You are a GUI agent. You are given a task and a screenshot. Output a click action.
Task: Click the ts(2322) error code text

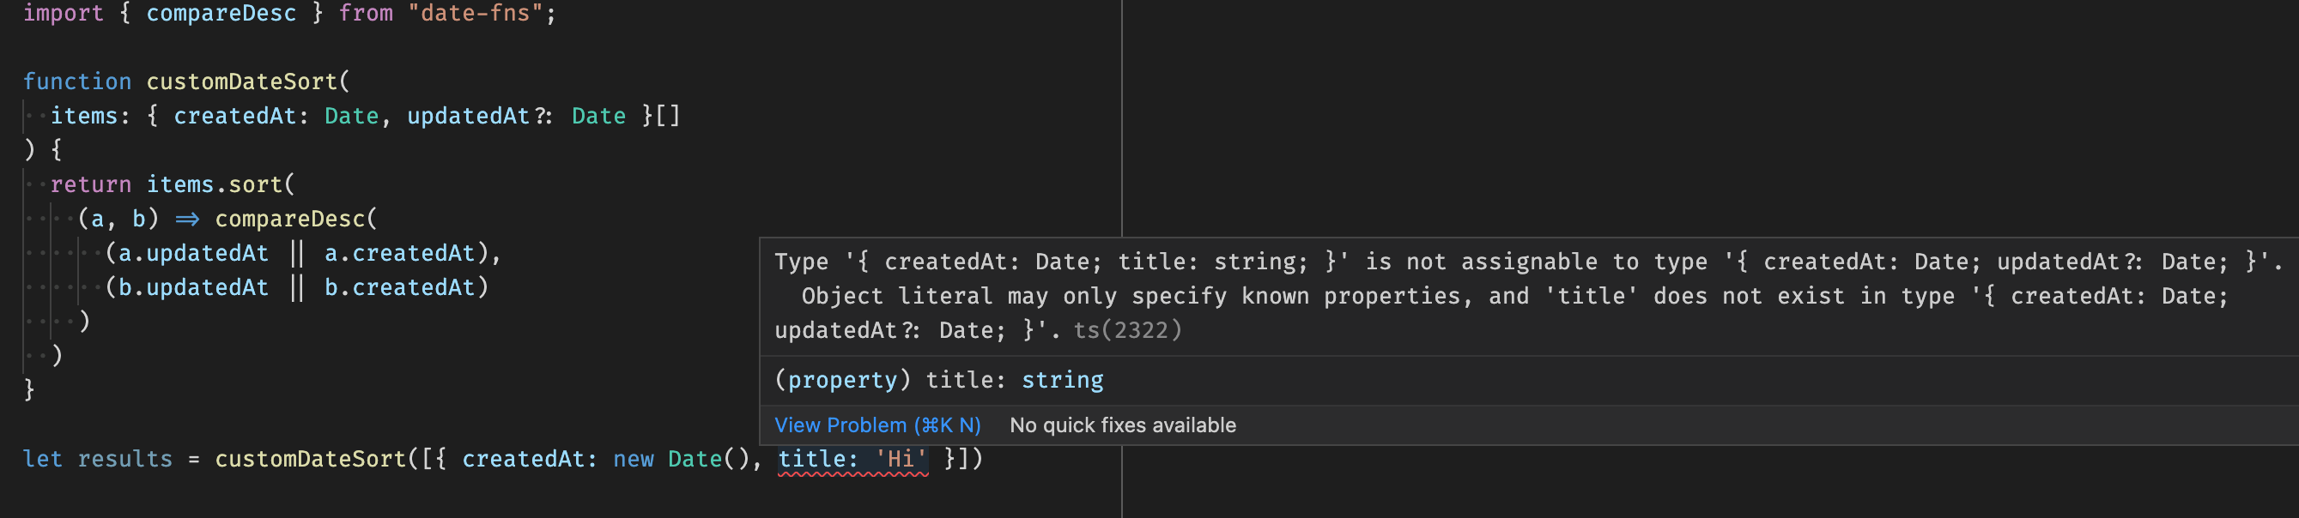click(1127, 331)
